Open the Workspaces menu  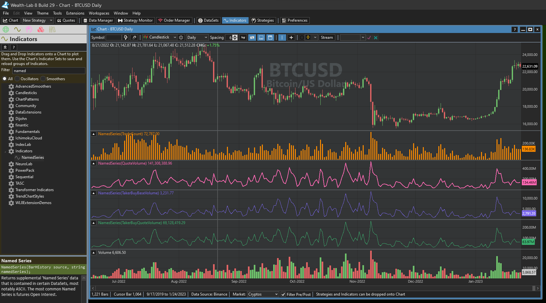click(x=99, y=13)
